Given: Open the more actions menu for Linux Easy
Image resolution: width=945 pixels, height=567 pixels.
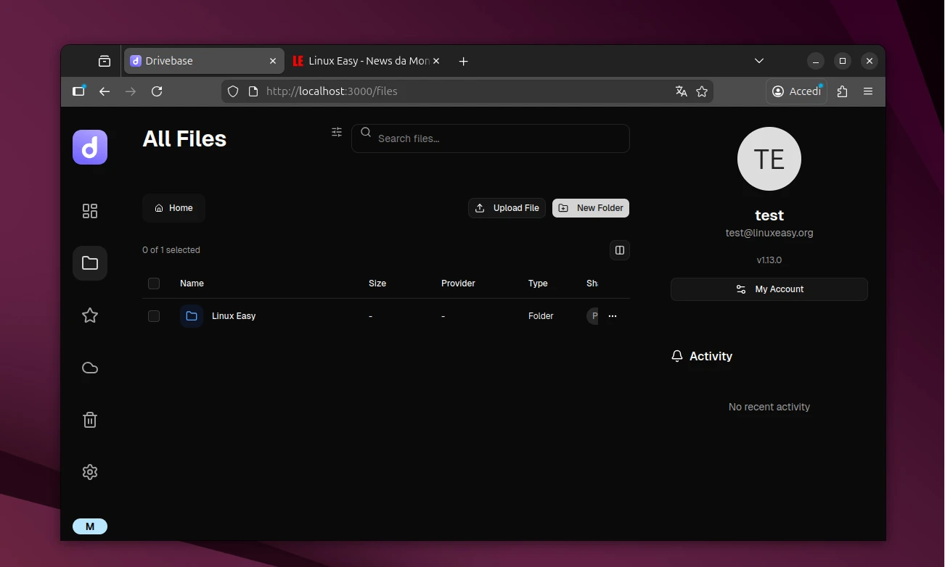Looking at the screenshot, I should 613,315.
